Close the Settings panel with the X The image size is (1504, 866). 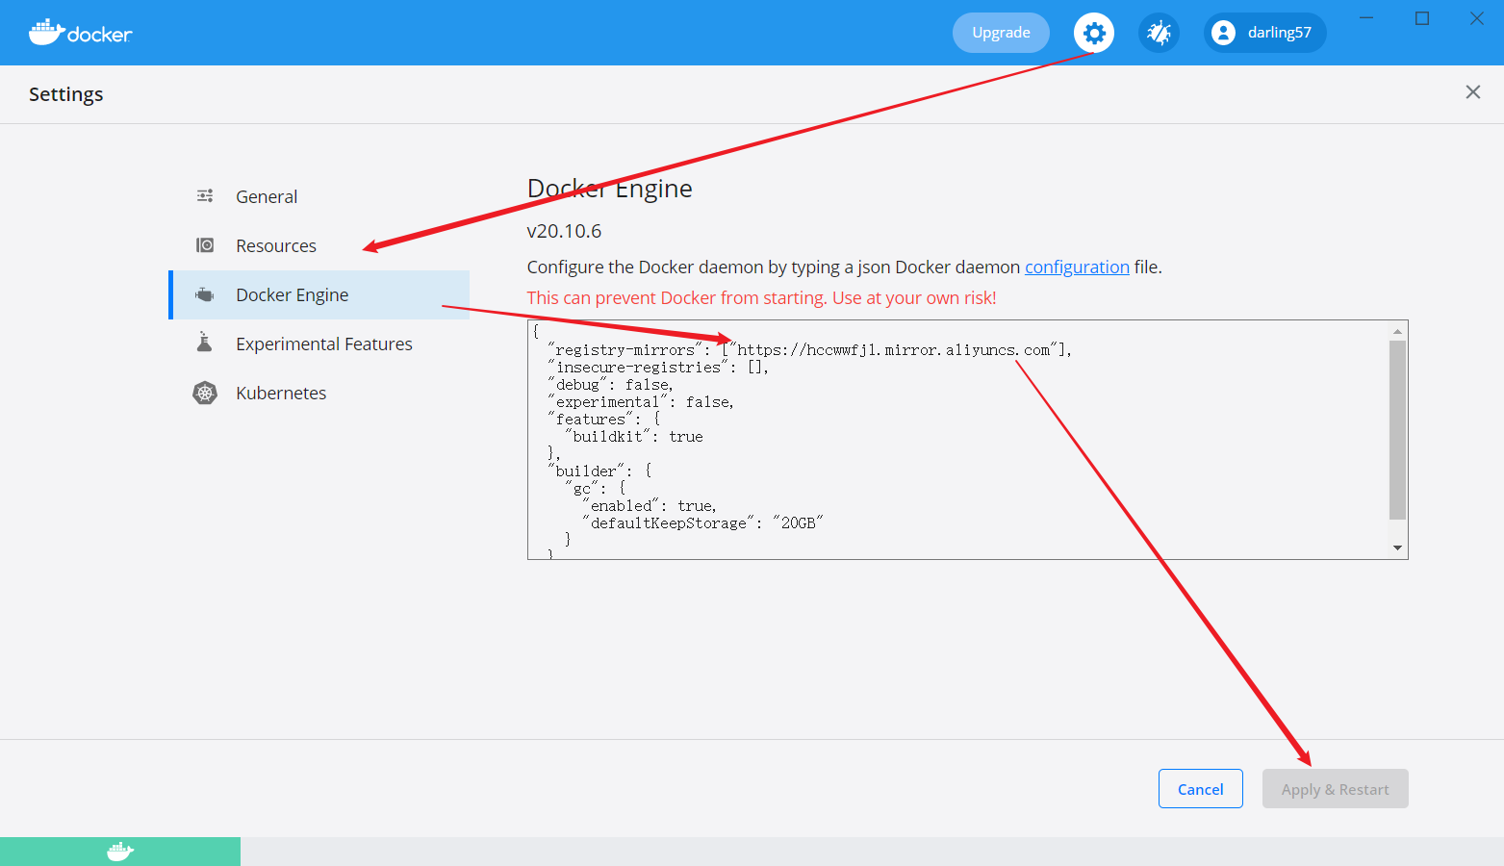click(x=1473, y=92)
